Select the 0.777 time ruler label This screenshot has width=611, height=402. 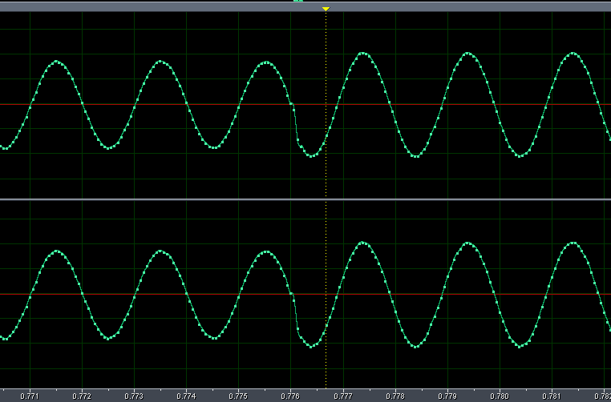342,396
